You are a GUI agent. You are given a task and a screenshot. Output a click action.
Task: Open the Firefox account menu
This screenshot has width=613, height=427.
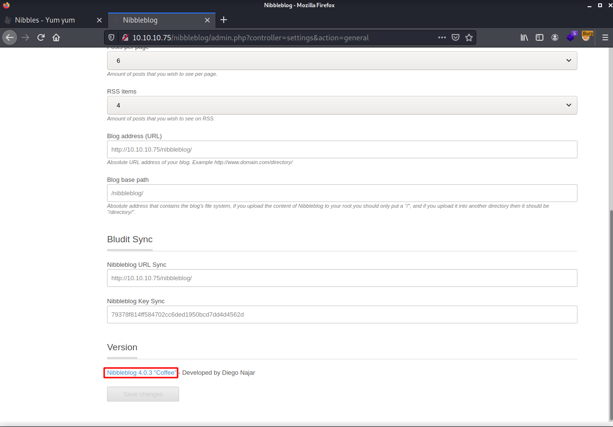click(x=555, y=37)
